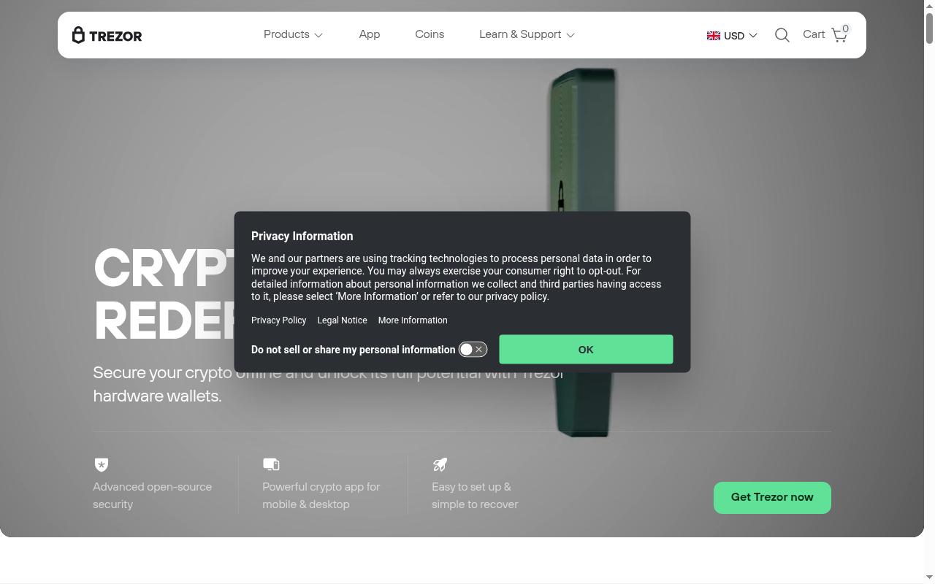
Task: Accept privacy notice with OK
Action: [586, 350]
